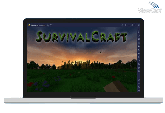Image resolution: width=165 pixels, height=113 pixels.
Task: Open settings gear in sidebar
Action: tap(139, 80)
